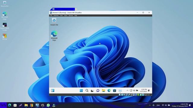The image size is (193, 108).
Task: Open the Devices menu in VirtualBox
Action: point(71,16)
